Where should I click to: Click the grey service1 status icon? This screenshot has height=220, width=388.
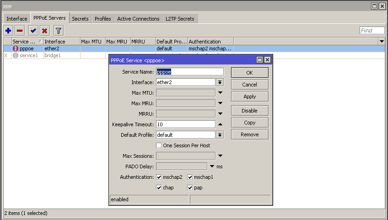pos(16,55)
